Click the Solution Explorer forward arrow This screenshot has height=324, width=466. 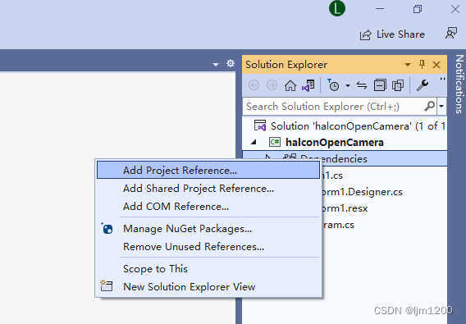point(272,85)
